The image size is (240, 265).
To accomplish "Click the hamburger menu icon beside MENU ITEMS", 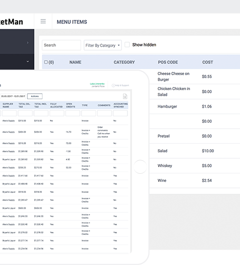I will (x=43, y=22).
